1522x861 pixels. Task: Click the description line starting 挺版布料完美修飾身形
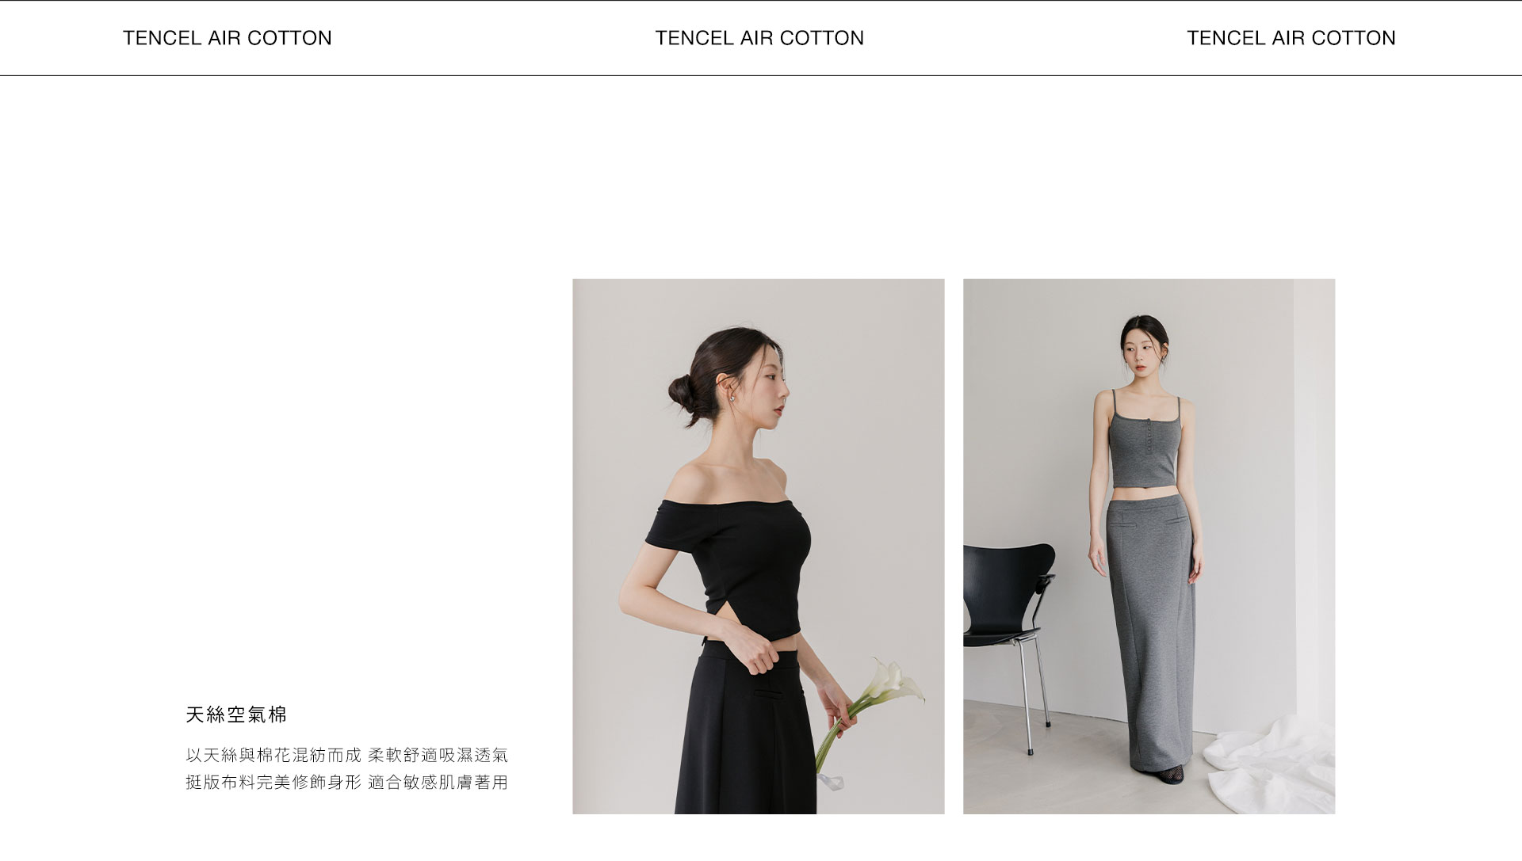pos(346,783)
